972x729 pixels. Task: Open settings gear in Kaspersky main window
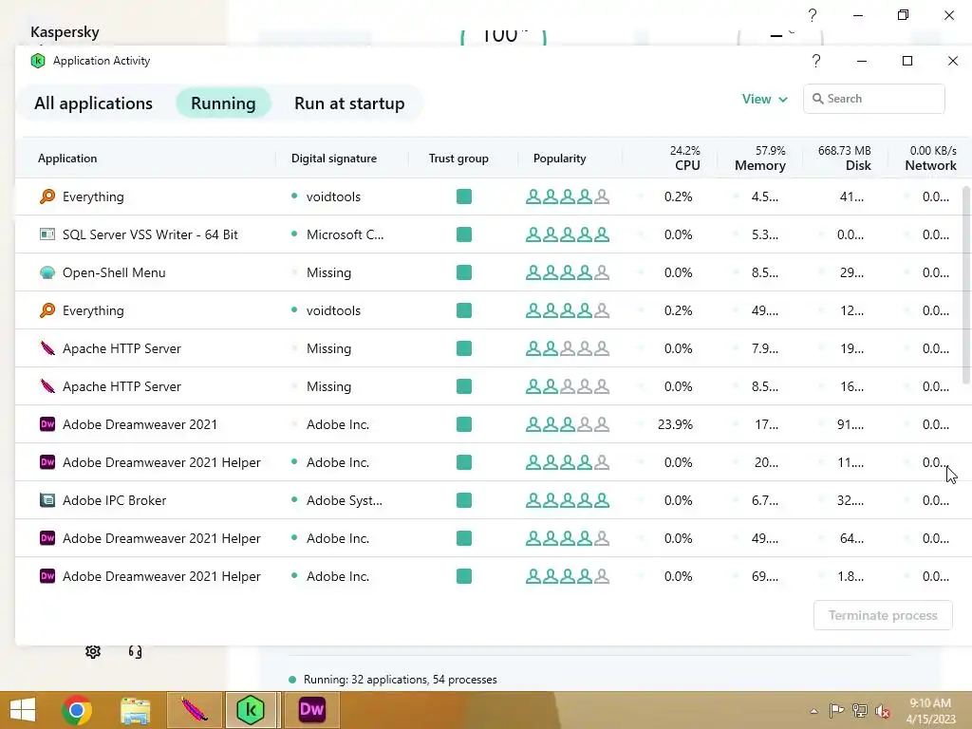coord(93,651)
